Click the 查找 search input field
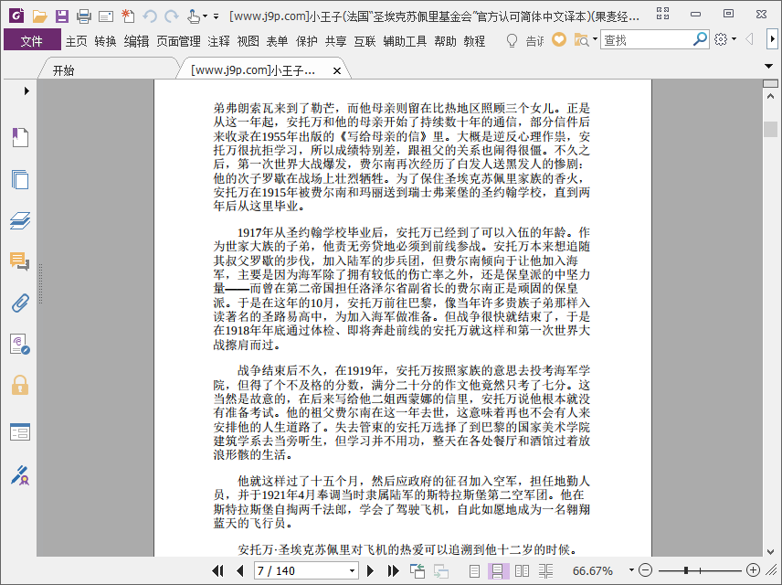782x585 pixels. tap(647, 39)
